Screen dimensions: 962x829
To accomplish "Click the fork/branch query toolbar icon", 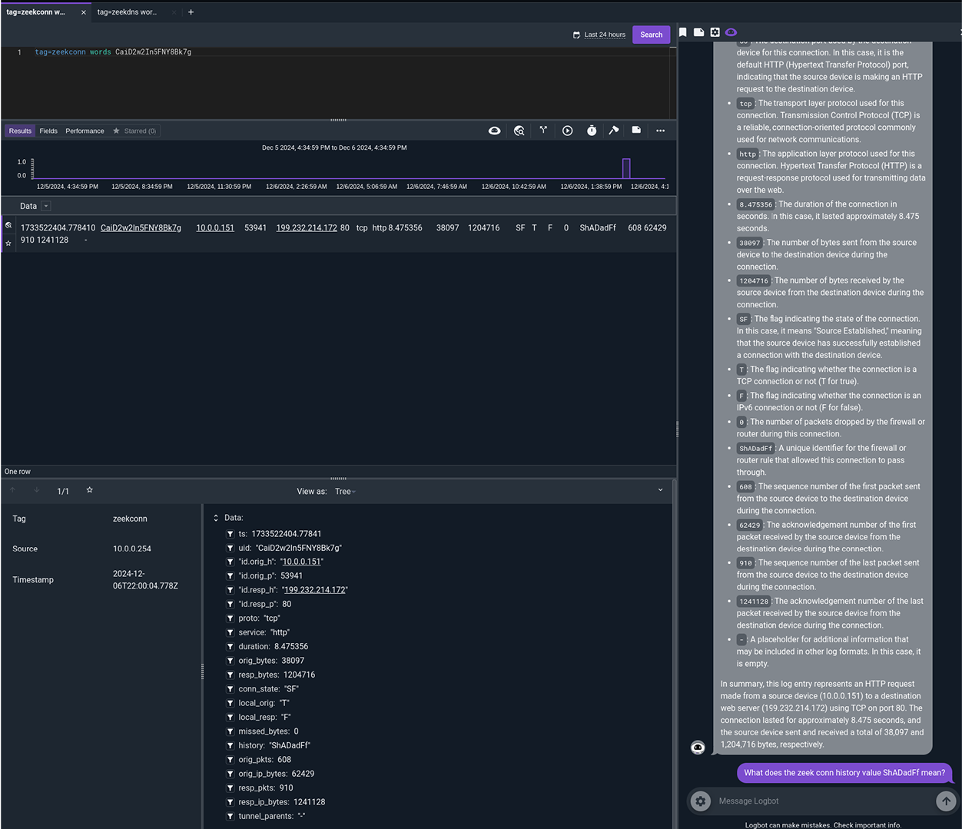I will [543, 130].
